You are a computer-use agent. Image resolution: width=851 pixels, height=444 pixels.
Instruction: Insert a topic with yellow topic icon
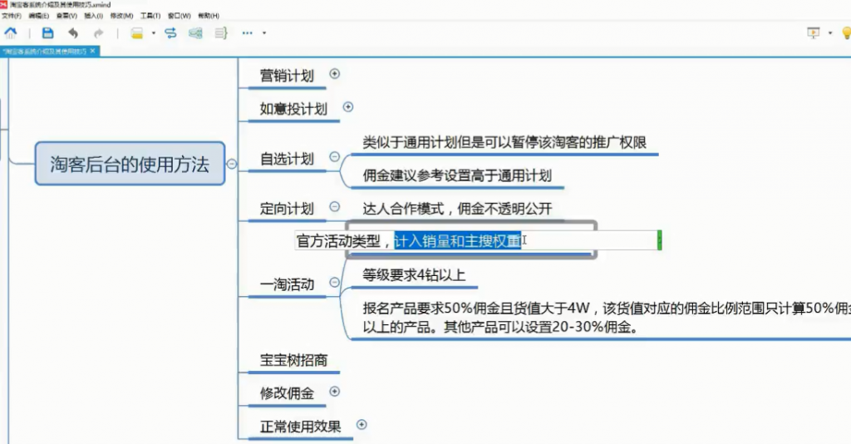pyautogui.click(x=137, y=33)
